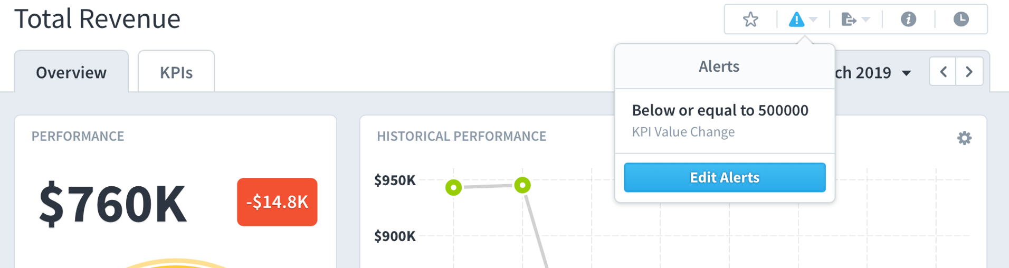The width and height of the screenshot is (1009, 268).
Task: Open the export share icon
Action: tap(848, 20)
